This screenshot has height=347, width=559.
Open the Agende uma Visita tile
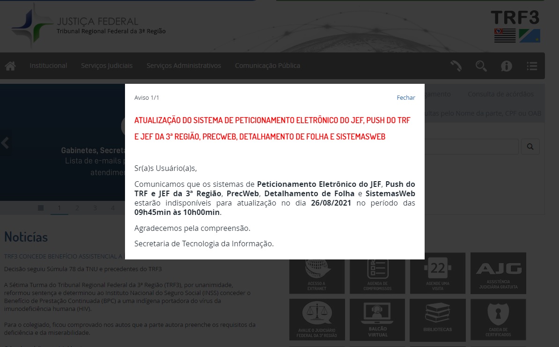click(x=438, y=273)
